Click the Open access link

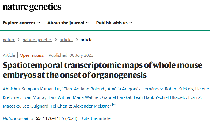32,55
